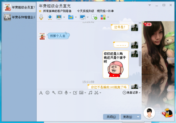This screenshot has height=123, width=176.
Task: Click the 发送(S) button
Action: tap(128, 117)
